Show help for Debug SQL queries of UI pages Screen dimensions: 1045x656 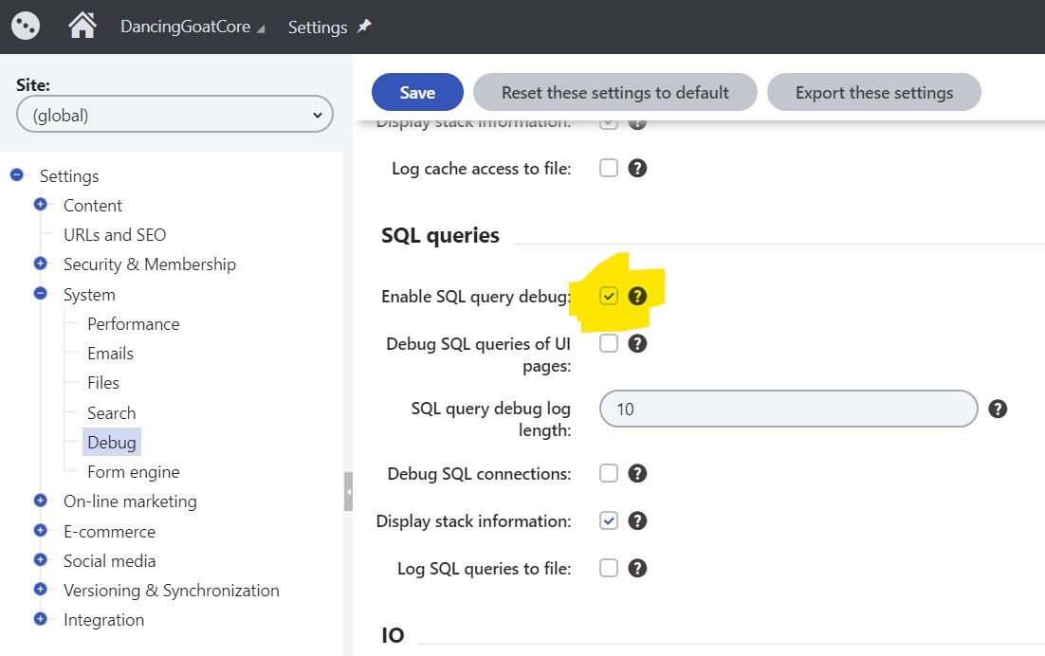pos(637,344)
